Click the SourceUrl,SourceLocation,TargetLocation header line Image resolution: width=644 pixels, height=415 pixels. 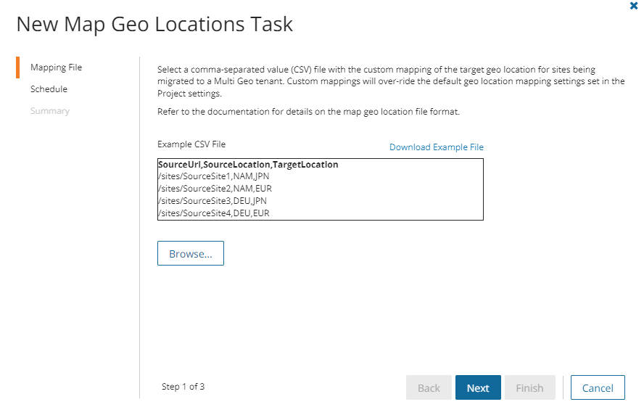[x=248, y=165]
